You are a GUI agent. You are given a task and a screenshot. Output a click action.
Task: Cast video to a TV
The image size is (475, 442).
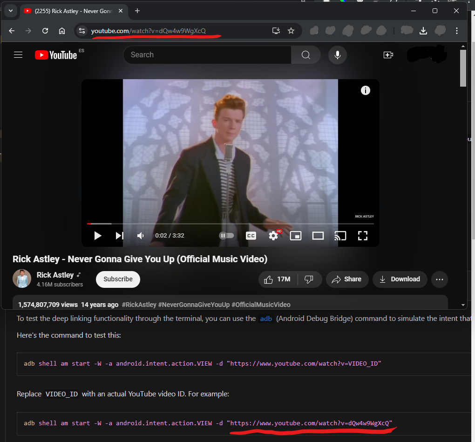pos(340,236)
